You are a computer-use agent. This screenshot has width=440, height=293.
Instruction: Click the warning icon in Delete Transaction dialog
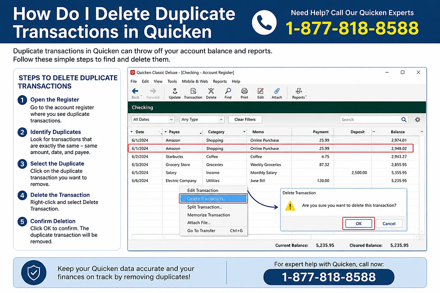click(290, 206)
